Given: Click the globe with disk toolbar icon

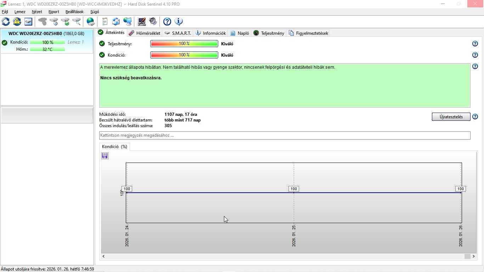Looking at the screenshot, I should [91, 22].
